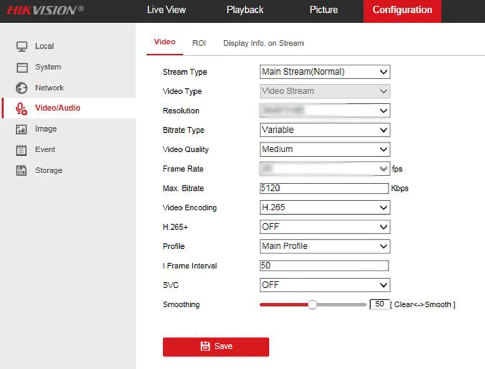The image size is (485, 369).
Task: Expand the Video Quality dropdown
Action: tap(325, 149)
